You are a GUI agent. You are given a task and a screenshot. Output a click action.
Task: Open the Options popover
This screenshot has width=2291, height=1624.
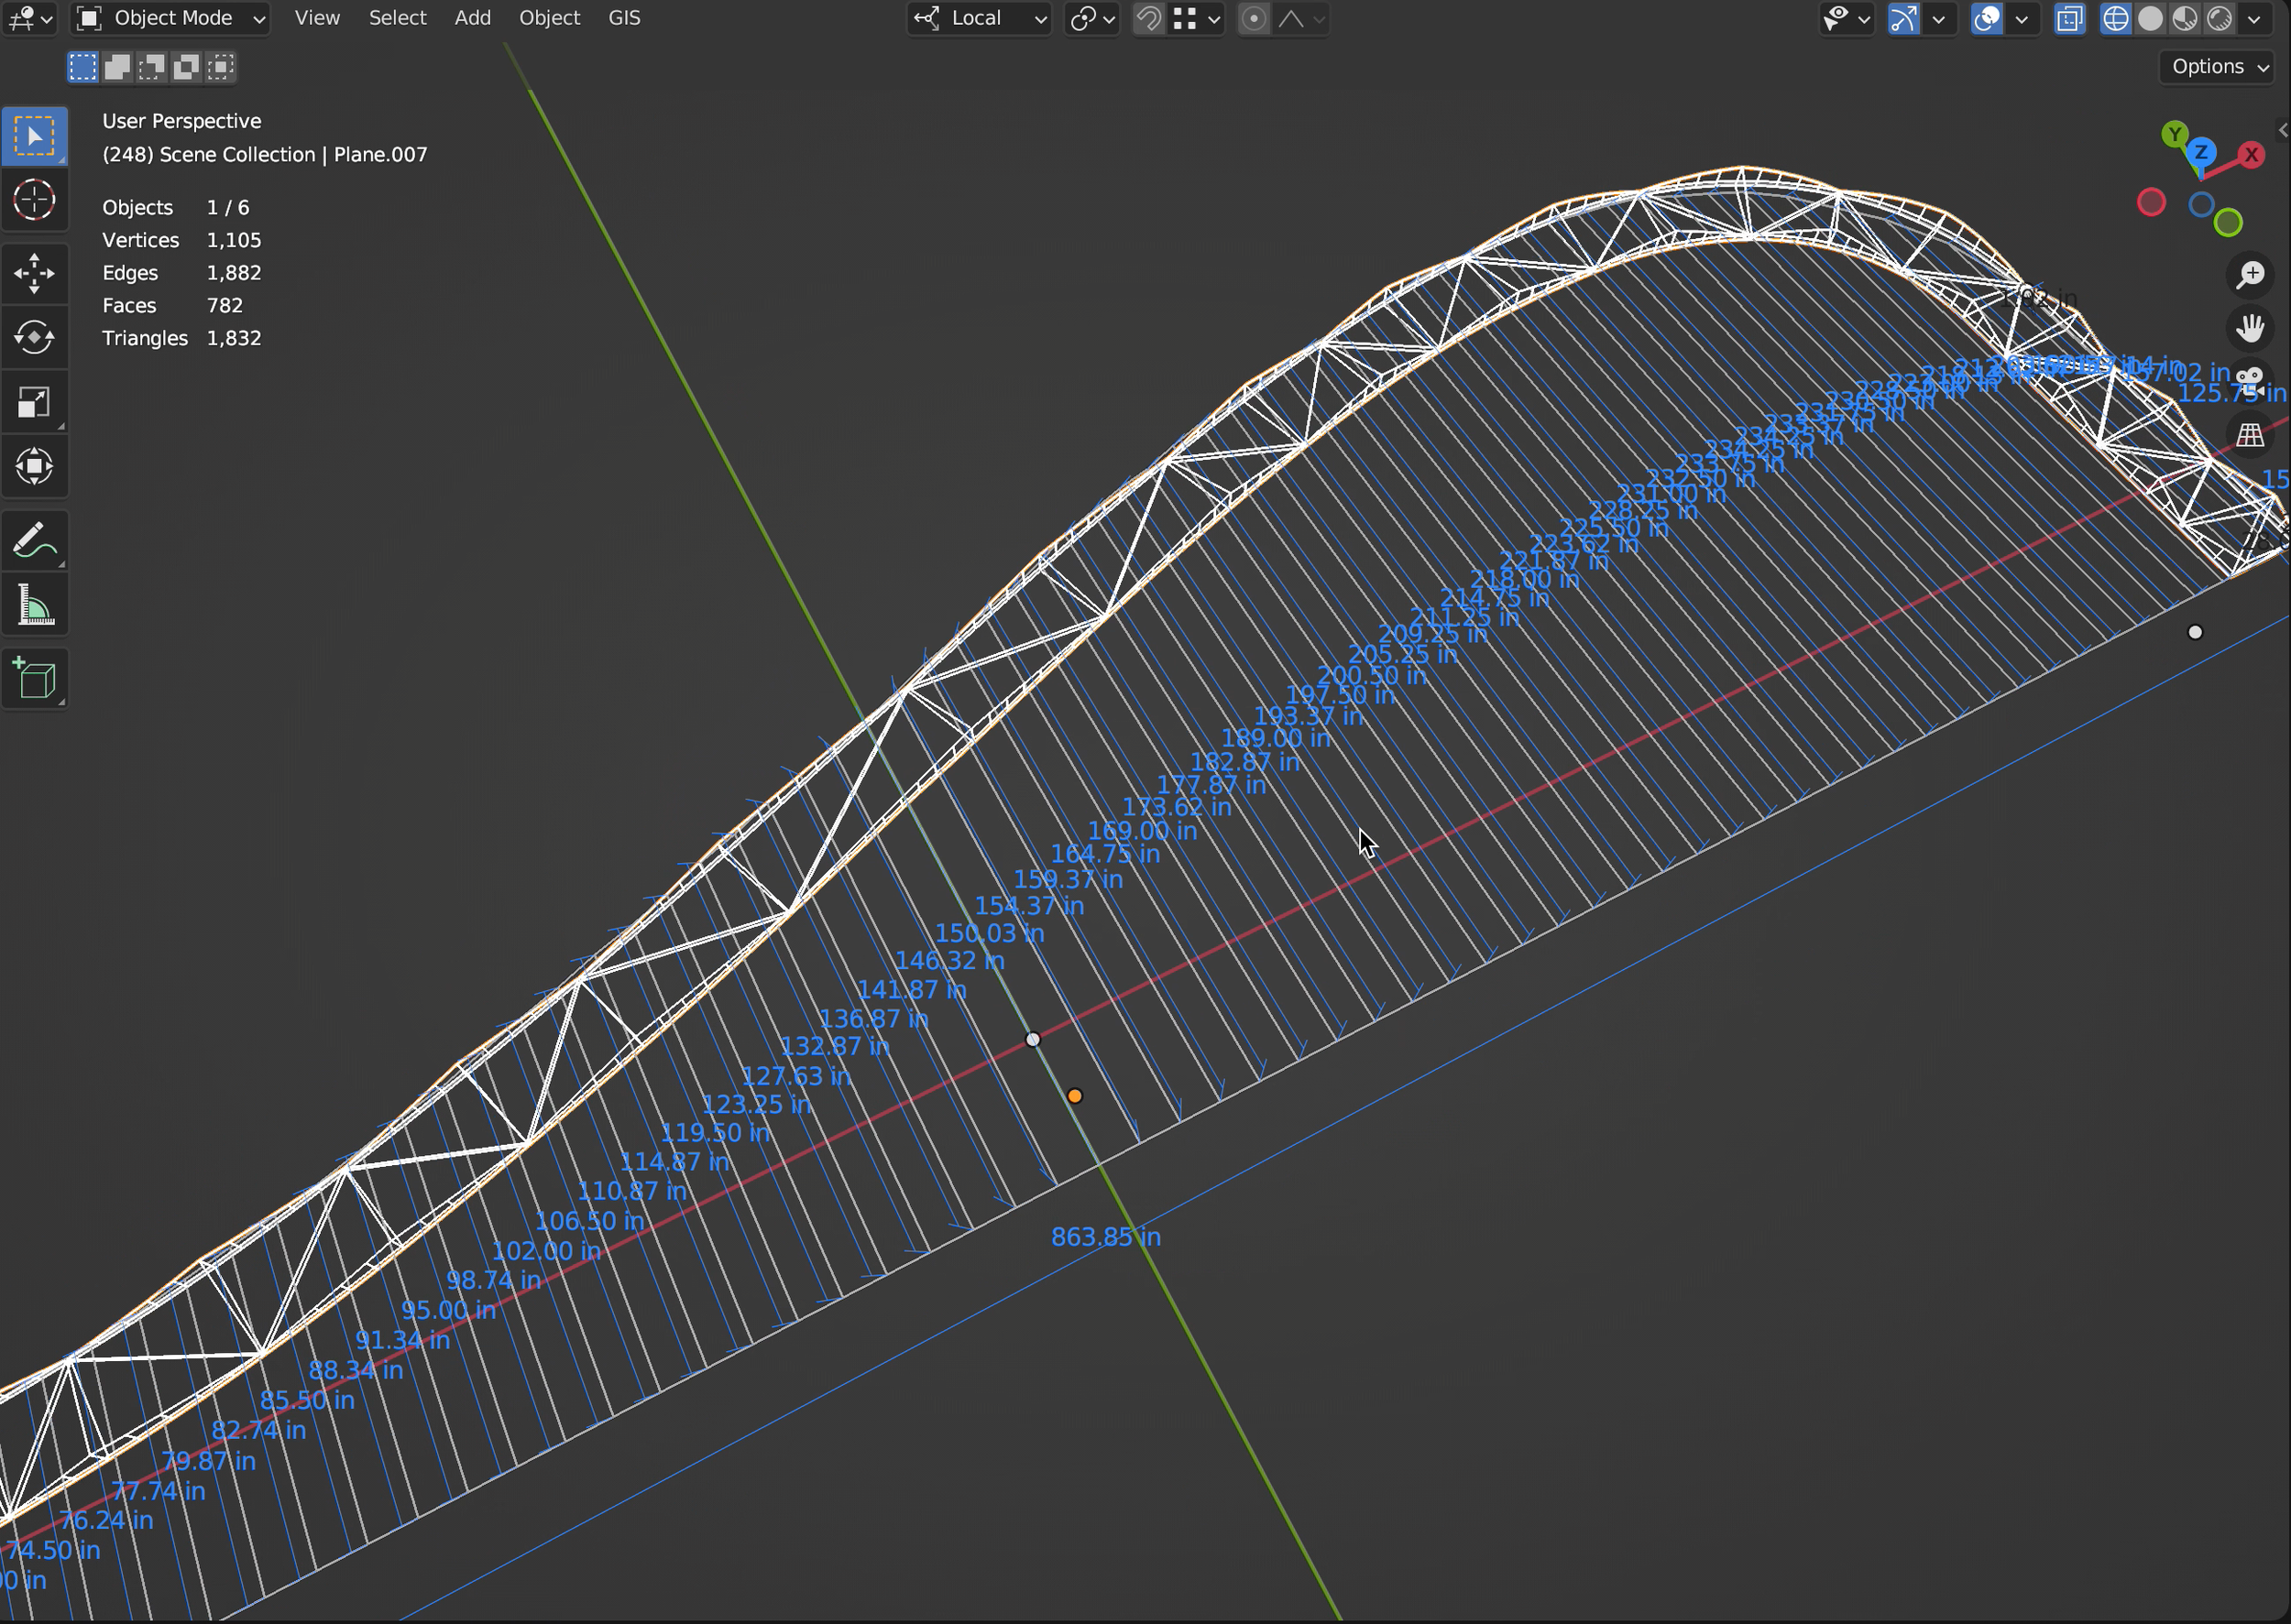pyautogui.click(x=2218, y=67)
